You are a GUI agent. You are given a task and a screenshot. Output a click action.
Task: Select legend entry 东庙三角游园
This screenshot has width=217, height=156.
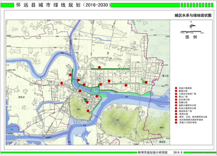click(x=183, y=88)
